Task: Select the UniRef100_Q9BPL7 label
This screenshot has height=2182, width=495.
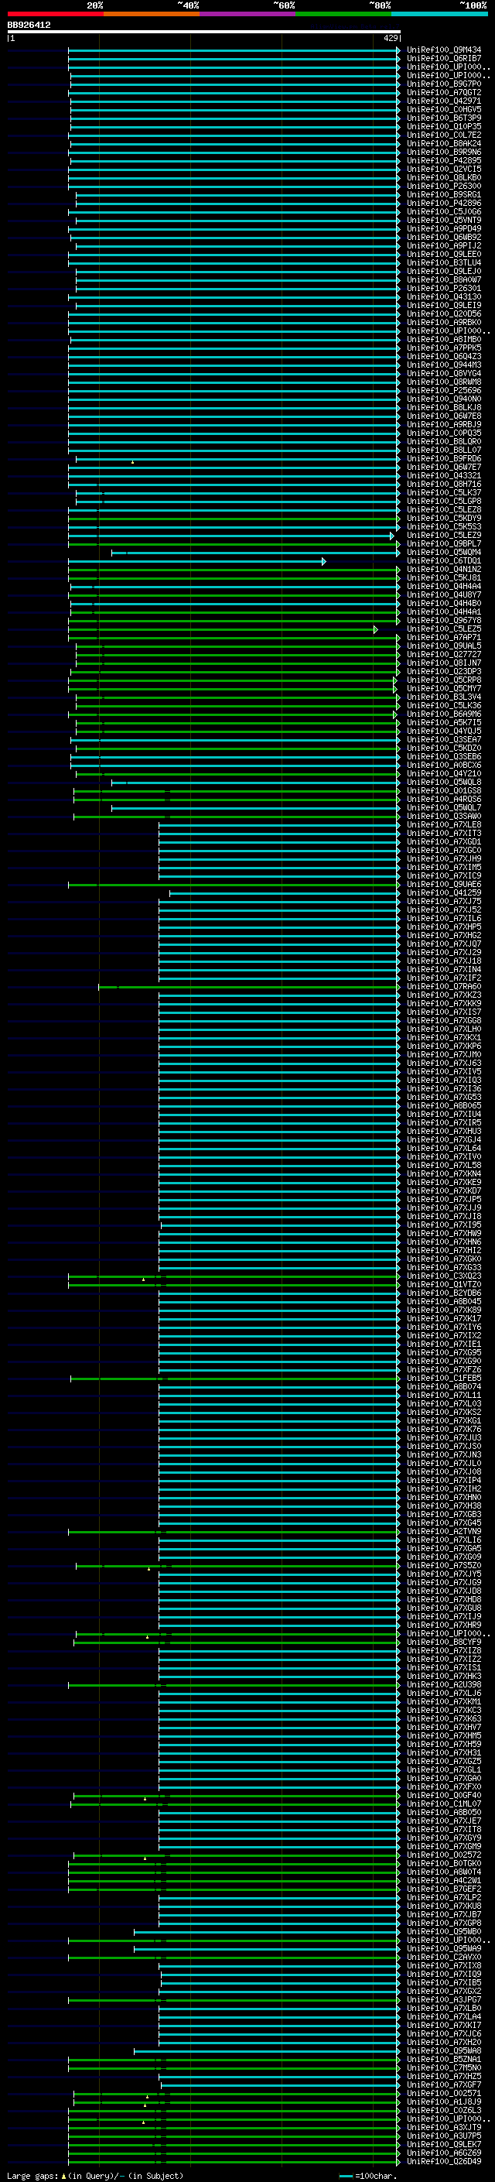Action: [444, 545]
